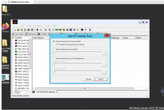The image size is (164, 110).
Task: Select the Windows Server 2012 VM tab
Action: pyautogui.click(x=20, y=2)
